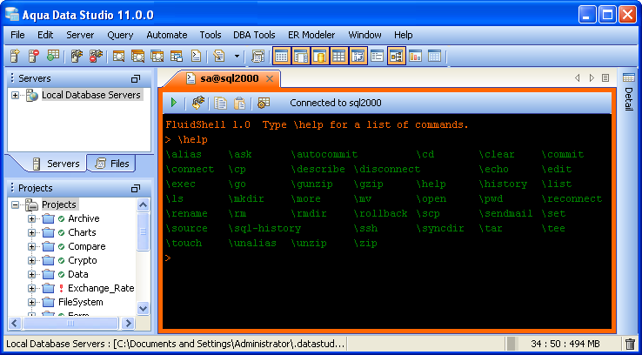Click the memory usage indicator 494 MB
642x355 pixels.
(565, 343)
